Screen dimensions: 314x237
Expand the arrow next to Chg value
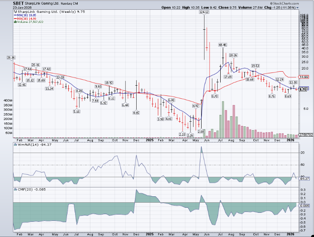(297, 8)
